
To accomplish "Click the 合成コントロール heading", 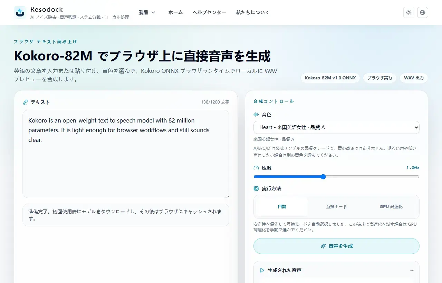I will tap(273, 101).
